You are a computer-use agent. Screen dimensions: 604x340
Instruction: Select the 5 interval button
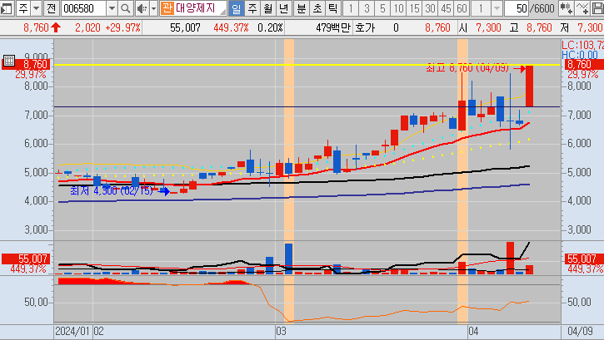pyautogui.click(x=382, y=8)
